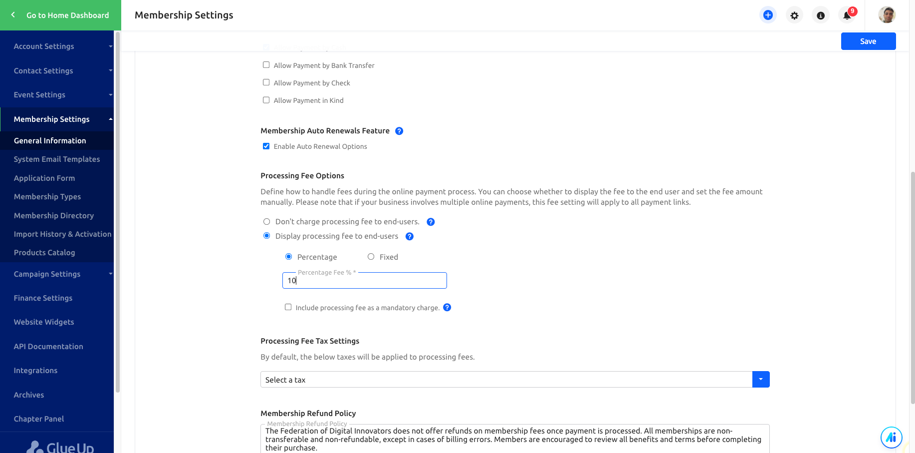Click inside Percentage Fee % field
This screenshot has width=915, height=453.
(x=364, y=280)
